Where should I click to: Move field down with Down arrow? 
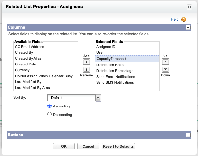click(165, 69)
